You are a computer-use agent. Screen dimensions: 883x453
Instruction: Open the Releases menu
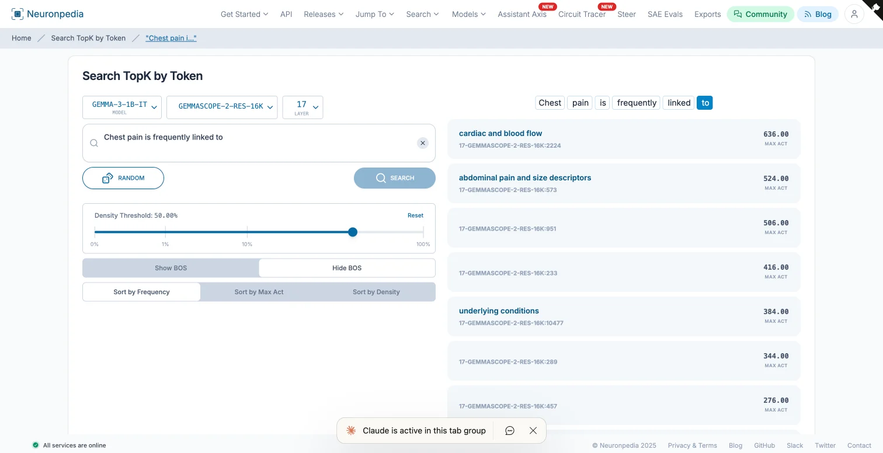pyautogui.click(x=324, y=14)
